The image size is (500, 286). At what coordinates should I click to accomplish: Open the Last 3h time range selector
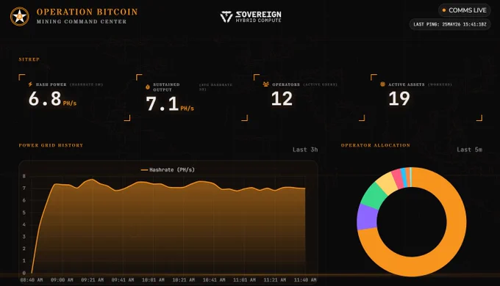coord(305,150)
